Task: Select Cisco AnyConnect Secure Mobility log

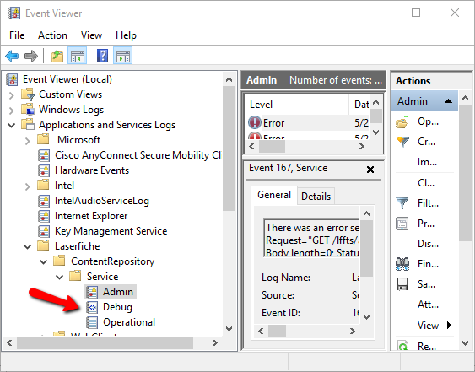Action: coord(138,155)
